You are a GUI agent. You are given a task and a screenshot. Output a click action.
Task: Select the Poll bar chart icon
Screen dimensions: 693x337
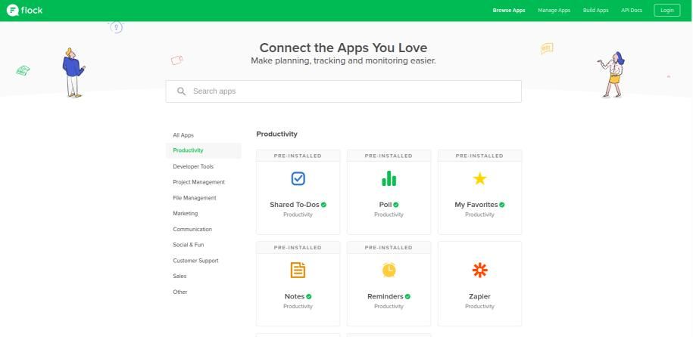[389, 178]
